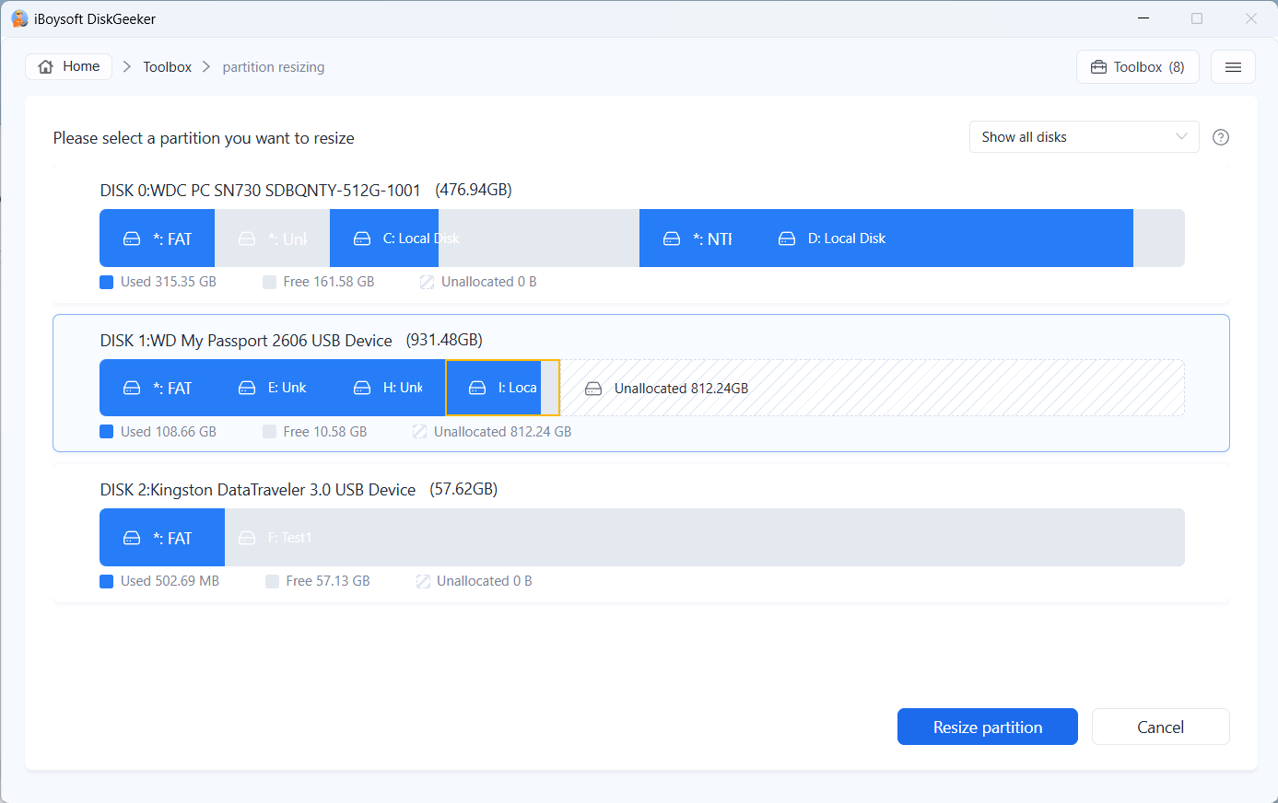Click the (931.48GB) disk size text
1278x803 pixels.
tap(444, 340)
